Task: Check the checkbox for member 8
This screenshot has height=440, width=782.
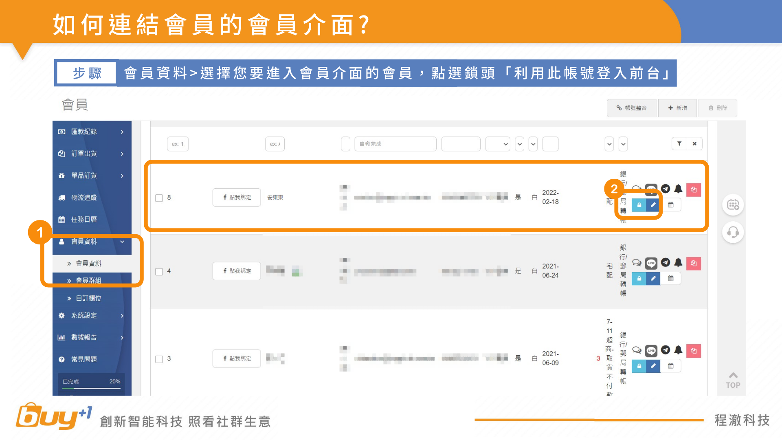Action: click(159, 198)
